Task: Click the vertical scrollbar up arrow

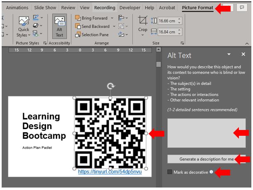Action: click(x=158, y=50)
